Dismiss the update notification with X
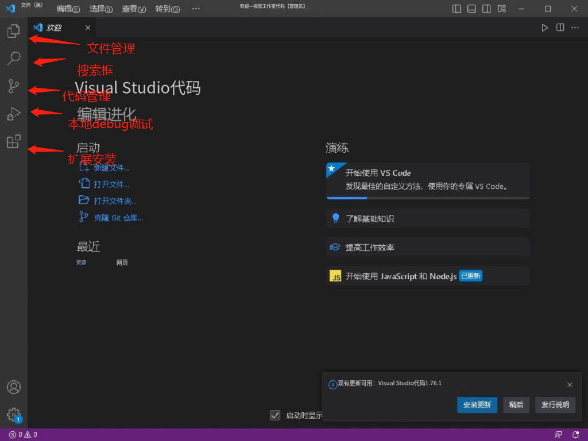This screenshot has width=588, height=441. (570, 385)
